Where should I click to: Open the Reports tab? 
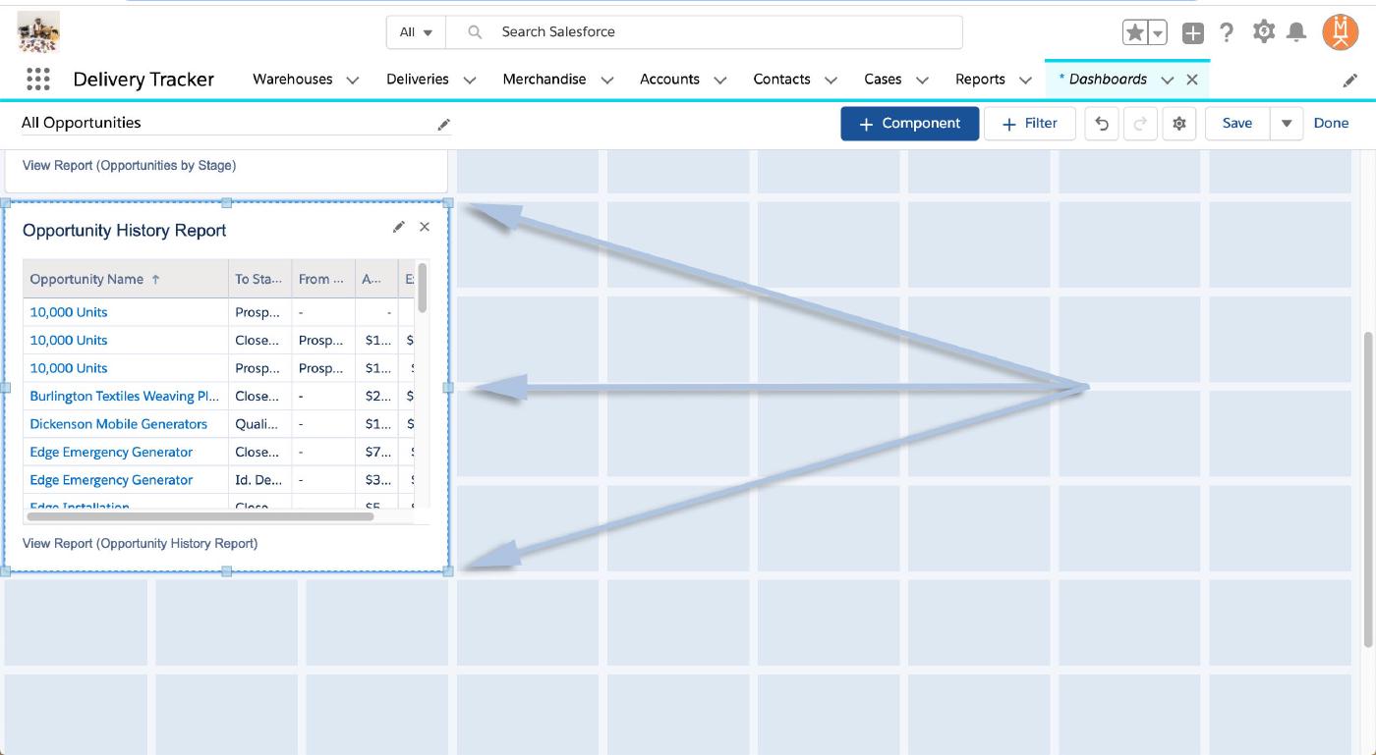[980, 80]
